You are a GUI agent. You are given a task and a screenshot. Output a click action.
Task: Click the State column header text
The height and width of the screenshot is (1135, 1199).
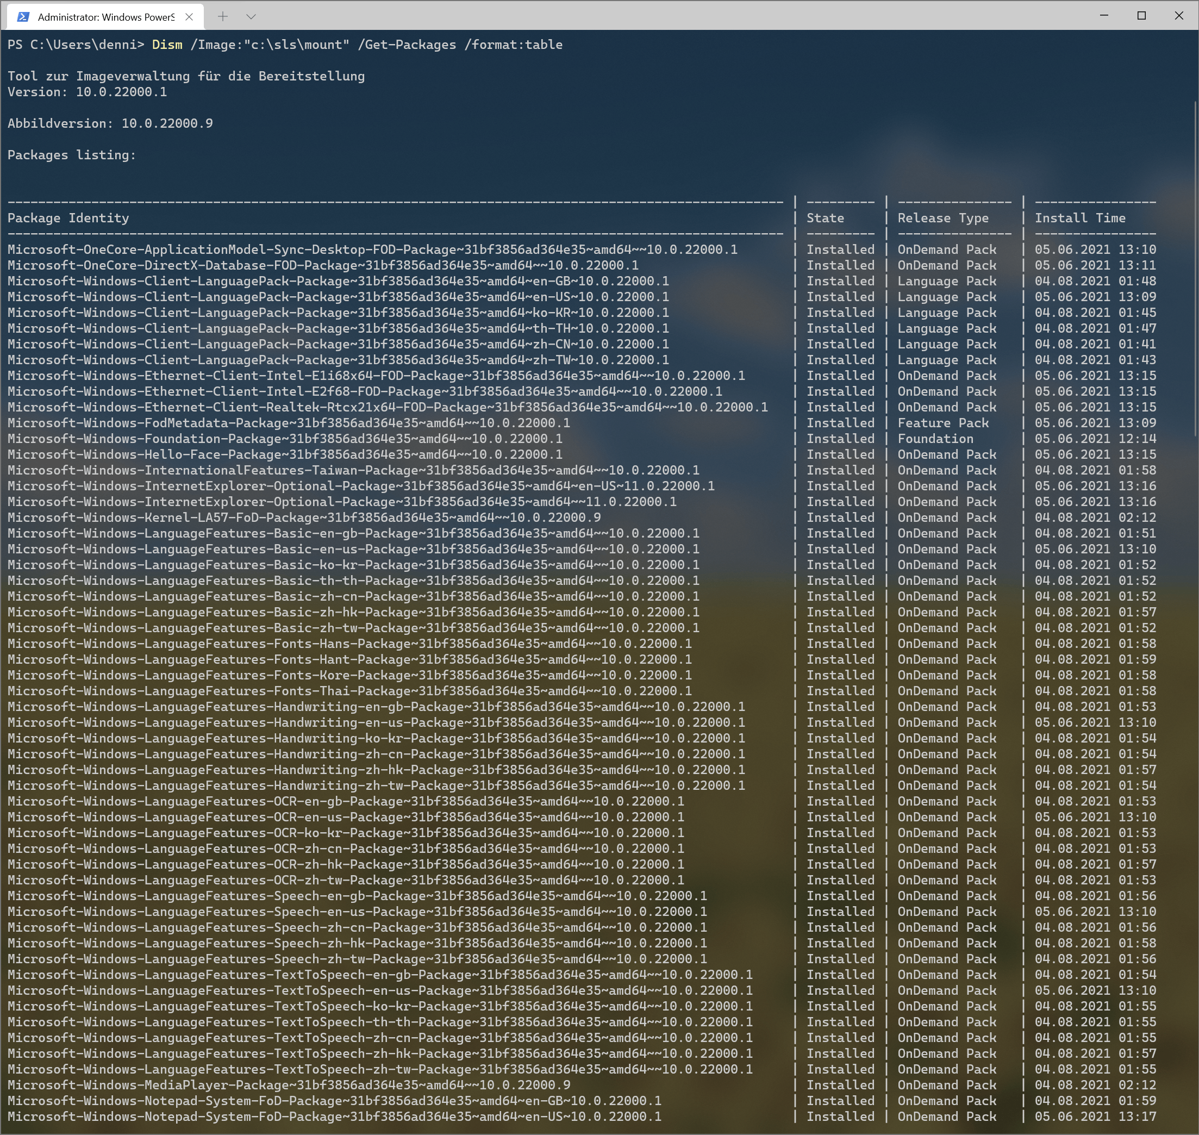[x=825, y=218]
